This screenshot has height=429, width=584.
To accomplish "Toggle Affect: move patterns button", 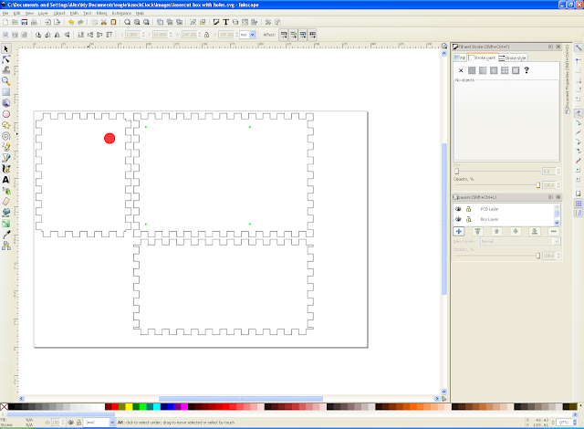I will click(312, 35).
